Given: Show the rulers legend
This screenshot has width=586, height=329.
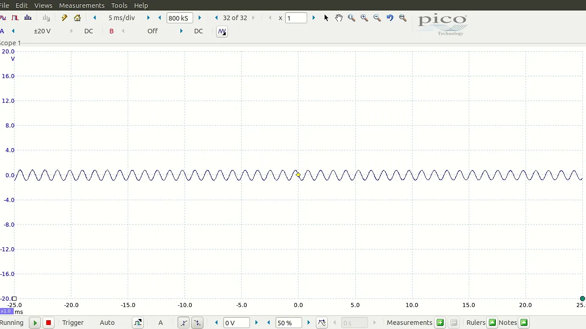Looking at the screenshot, I should pyautogui.click(x=492, y=323).
